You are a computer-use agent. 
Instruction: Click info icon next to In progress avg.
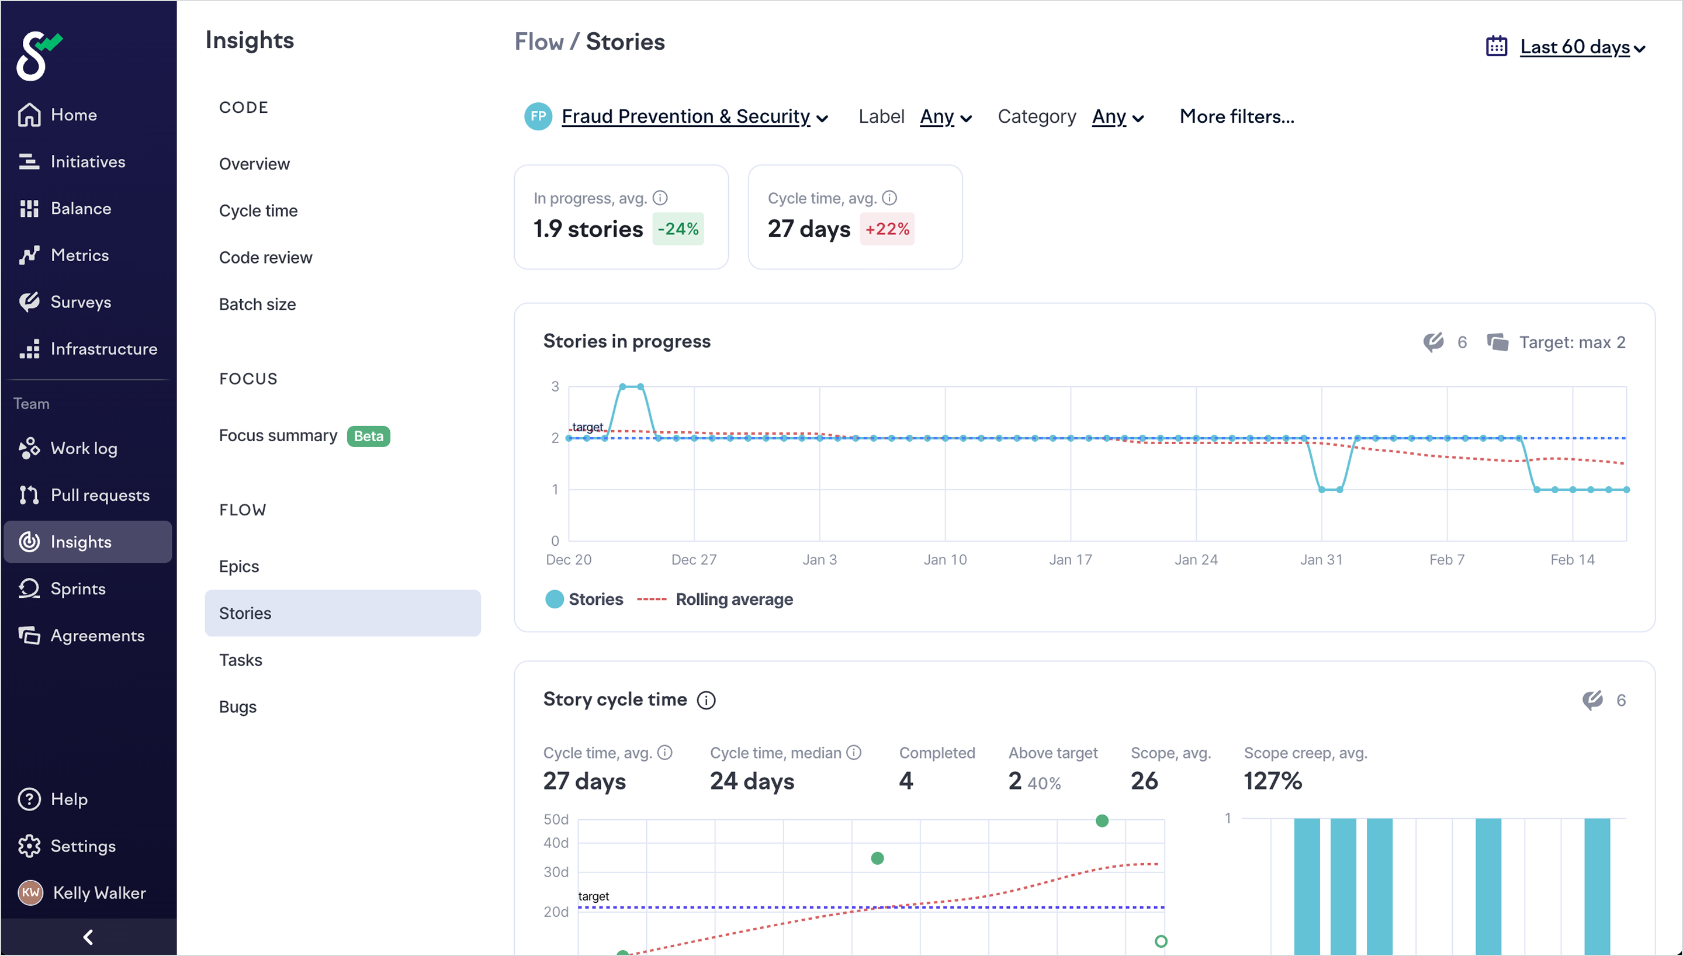[x=660, y=198]
